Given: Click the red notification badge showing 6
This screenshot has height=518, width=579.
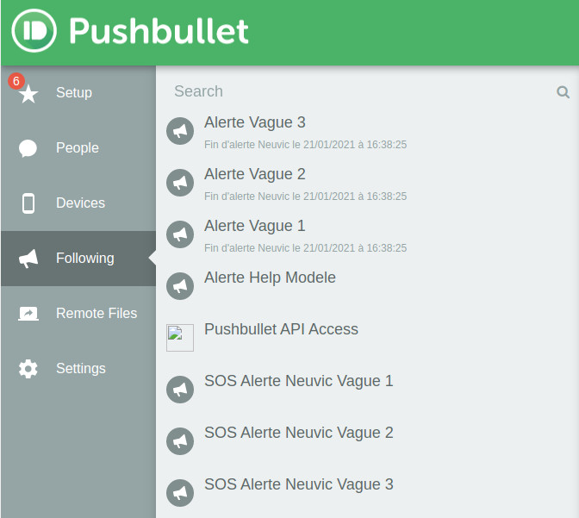Looking at the screenshot, I should coord(16,81).
